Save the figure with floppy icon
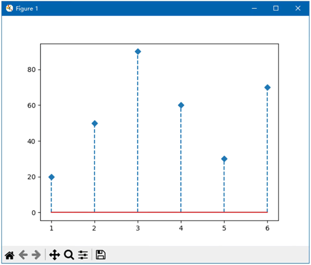The height and width of the screenshot is (265, 311). click(x=101, y=255)
